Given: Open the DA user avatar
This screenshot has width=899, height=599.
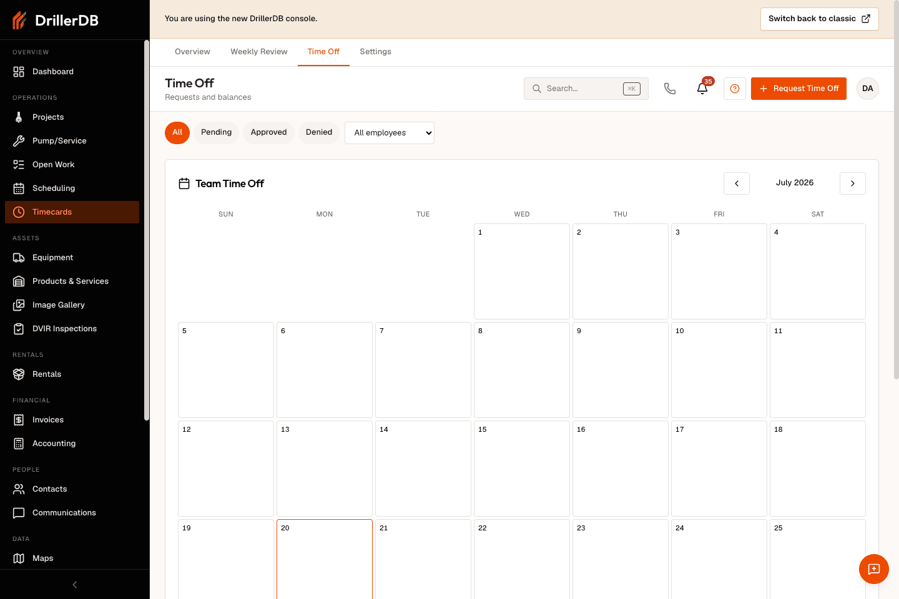Looking at the screenshot, I should [x=868, y=89].
